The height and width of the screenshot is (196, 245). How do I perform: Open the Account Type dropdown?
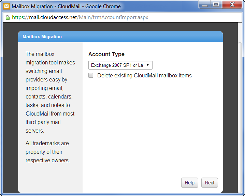pos(120,65)
